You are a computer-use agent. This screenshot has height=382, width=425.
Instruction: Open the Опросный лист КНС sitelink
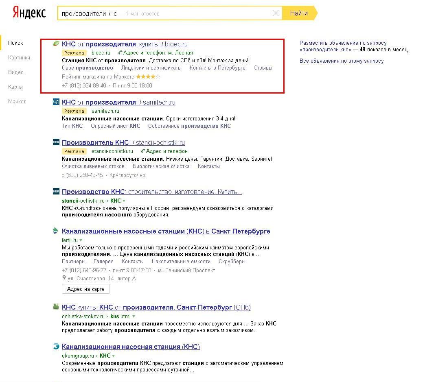116,126
